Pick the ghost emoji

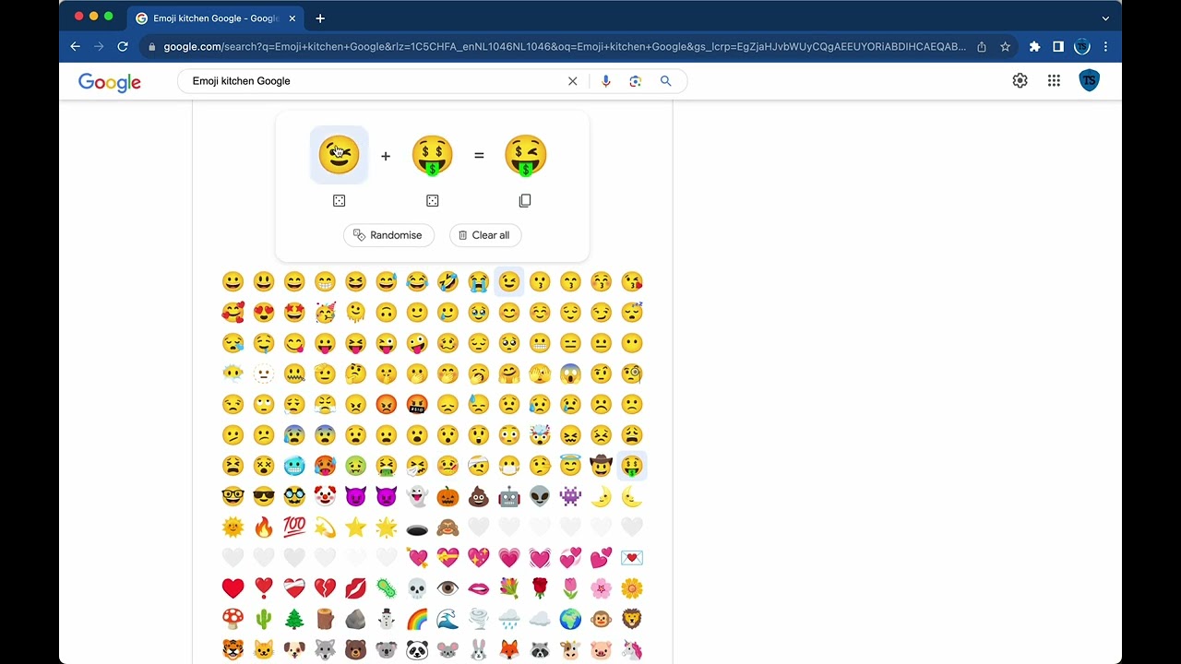(417, 496)
